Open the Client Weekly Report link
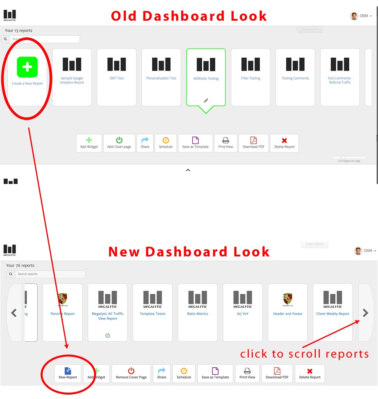The width and height of the screenshot is (378, 399). click(333, 314)
